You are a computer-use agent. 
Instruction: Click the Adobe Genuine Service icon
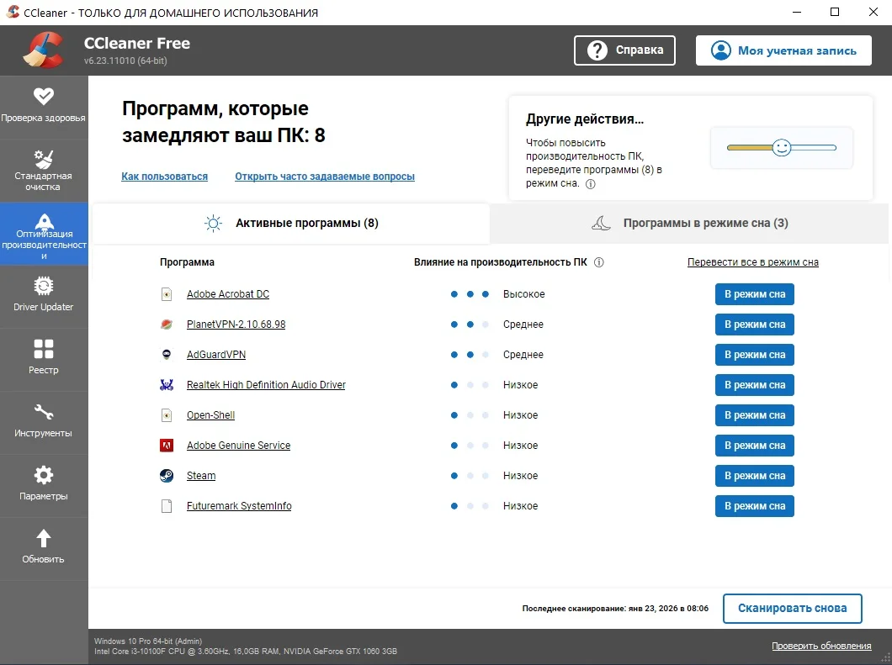166,445
